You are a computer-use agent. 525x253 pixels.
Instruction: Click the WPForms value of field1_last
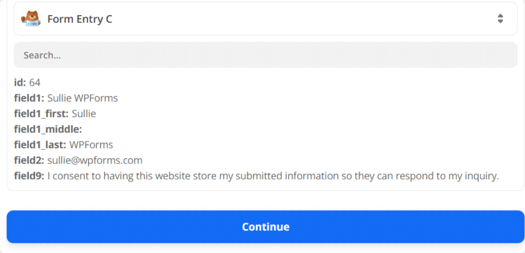coord(91,145)
